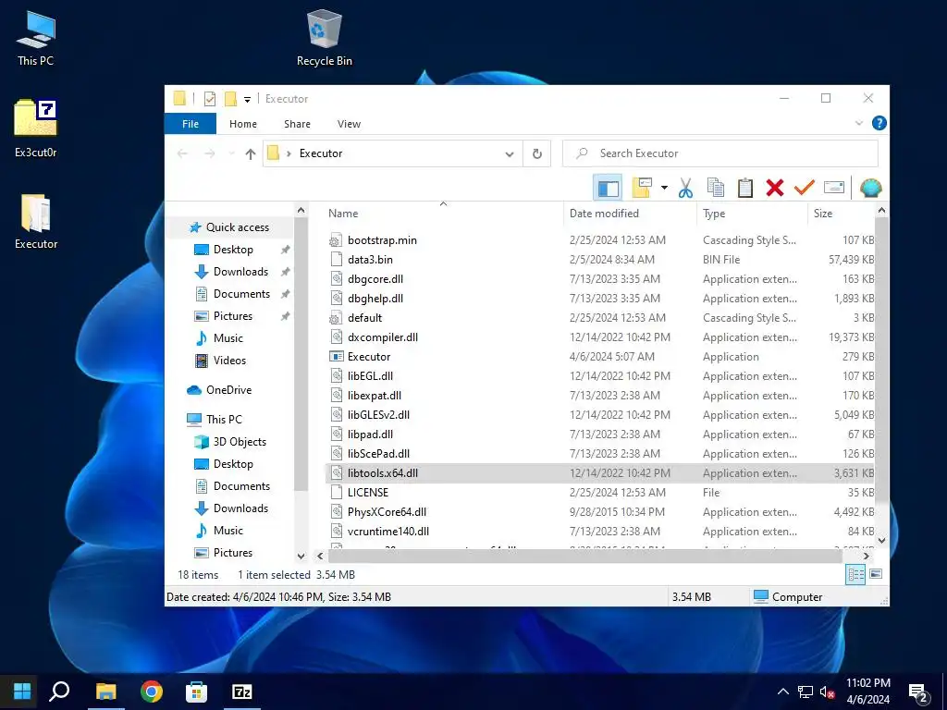This screenshot has height=710, width=947.
Task: Switch to large icons view button
Action: point(877,574)
